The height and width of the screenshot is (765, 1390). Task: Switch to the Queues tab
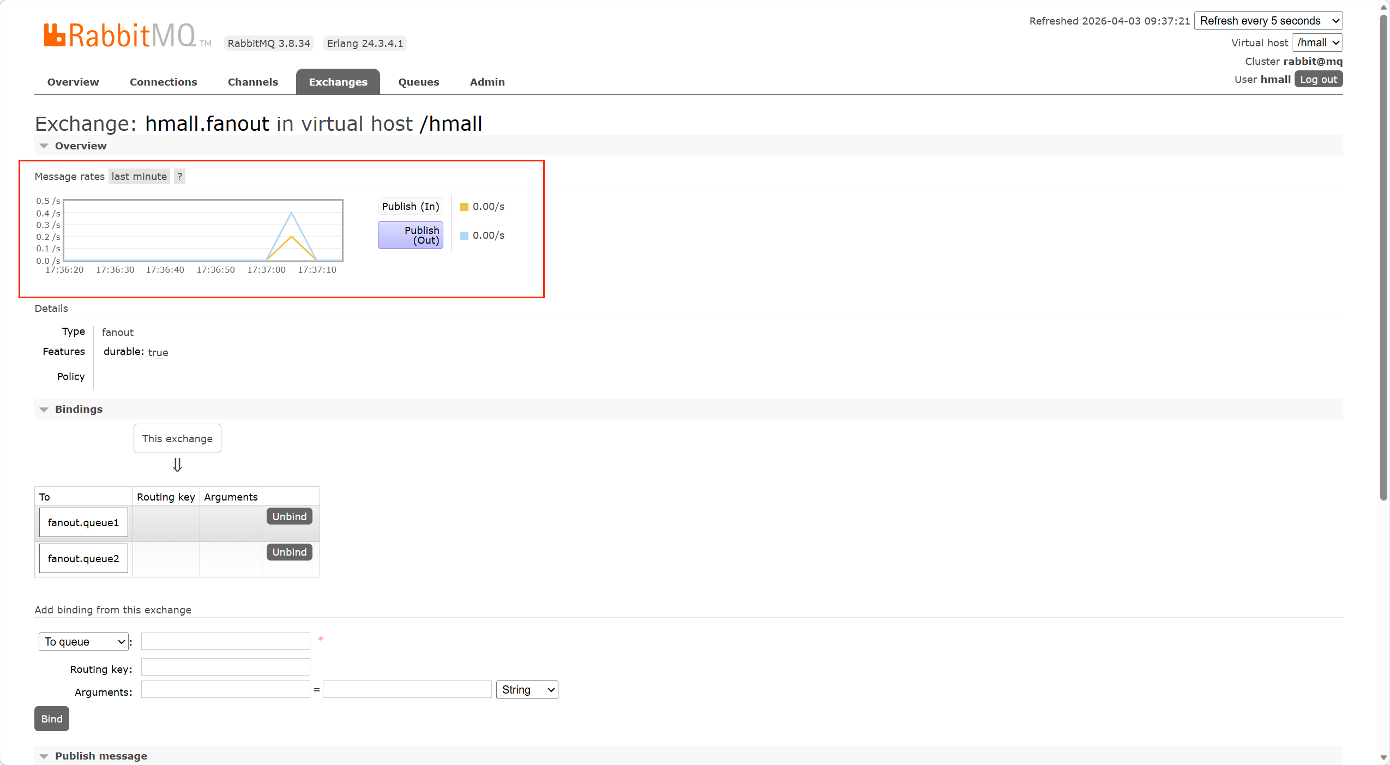click(x=418, y=82)
